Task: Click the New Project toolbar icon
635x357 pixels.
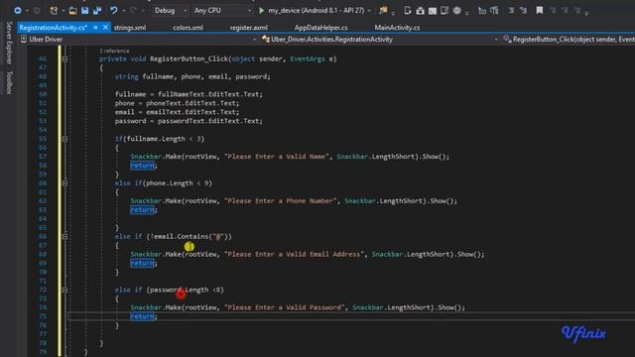Action: click(54, 11)
